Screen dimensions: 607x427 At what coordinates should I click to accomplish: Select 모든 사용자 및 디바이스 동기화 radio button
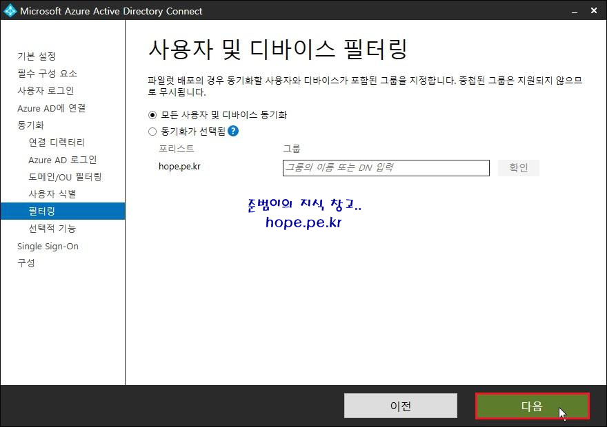pos(152,115)
